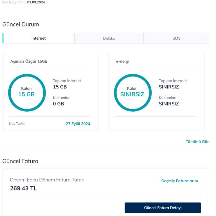Switch to the İnternet tab
This screenshot has width=216, height=216.
pos(39,38)
